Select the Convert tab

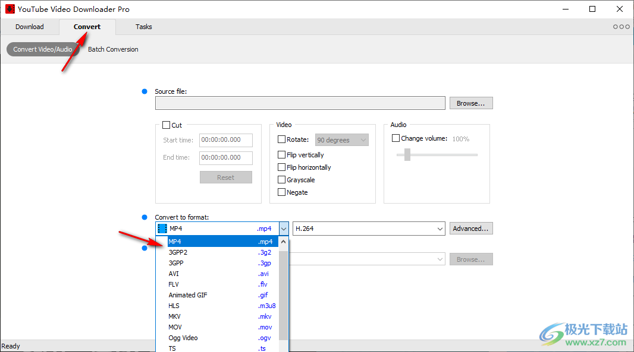[87, 27]
